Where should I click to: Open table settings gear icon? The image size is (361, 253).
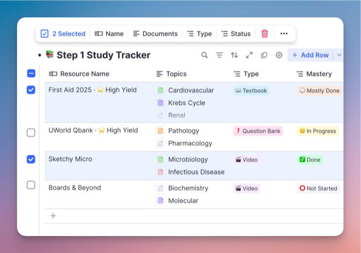279,55
